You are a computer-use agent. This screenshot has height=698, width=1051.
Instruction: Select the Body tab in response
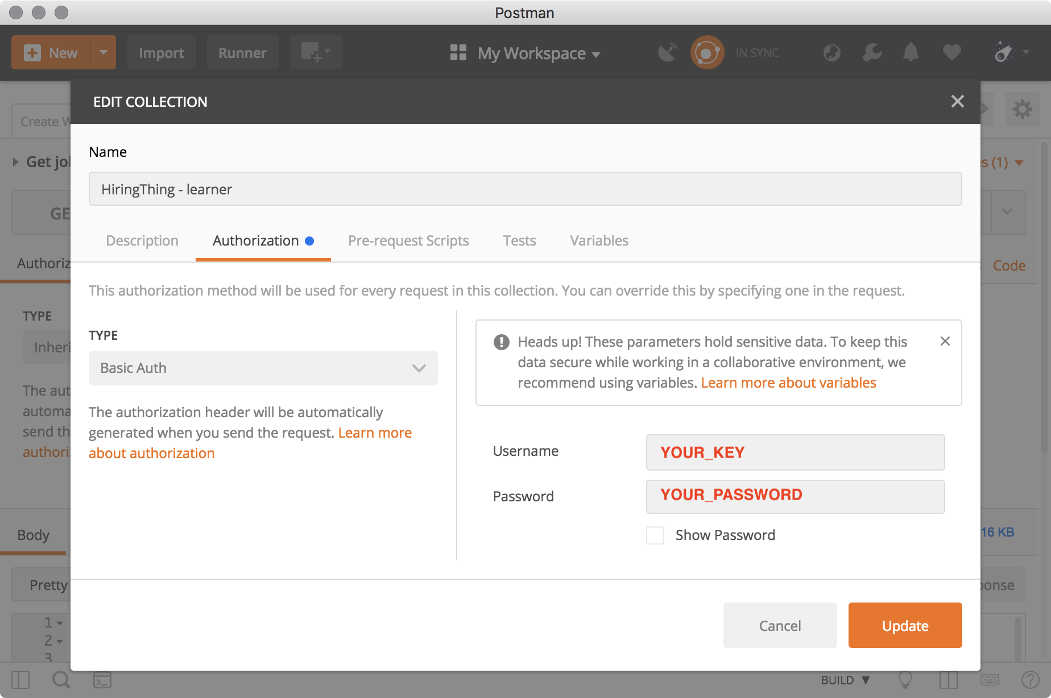coord(33,535)
